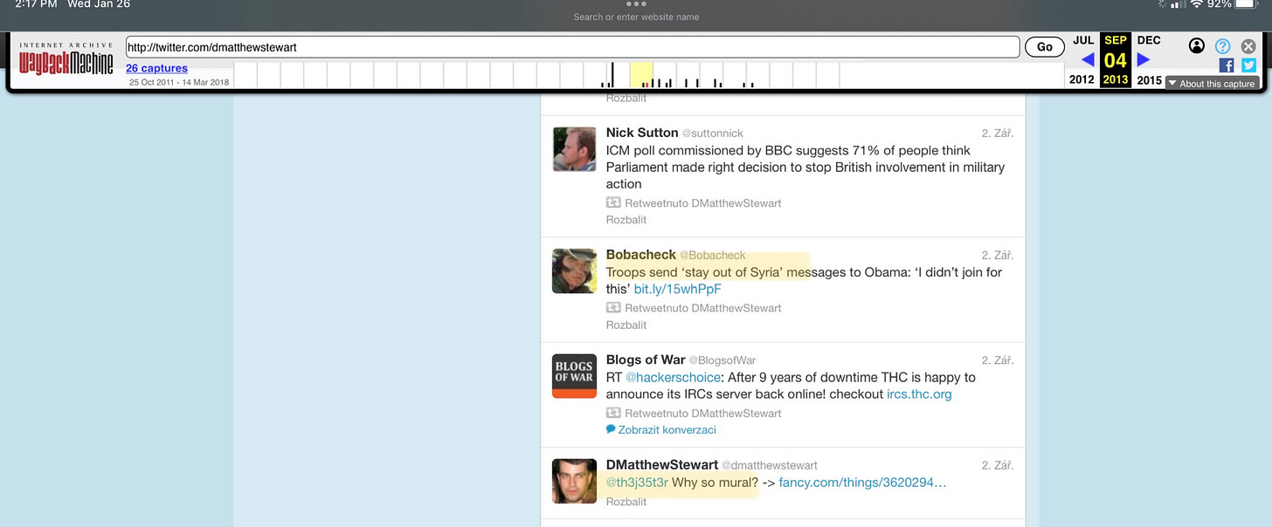Click retweet icon under Nick Sutton tweet

[613, 202]
